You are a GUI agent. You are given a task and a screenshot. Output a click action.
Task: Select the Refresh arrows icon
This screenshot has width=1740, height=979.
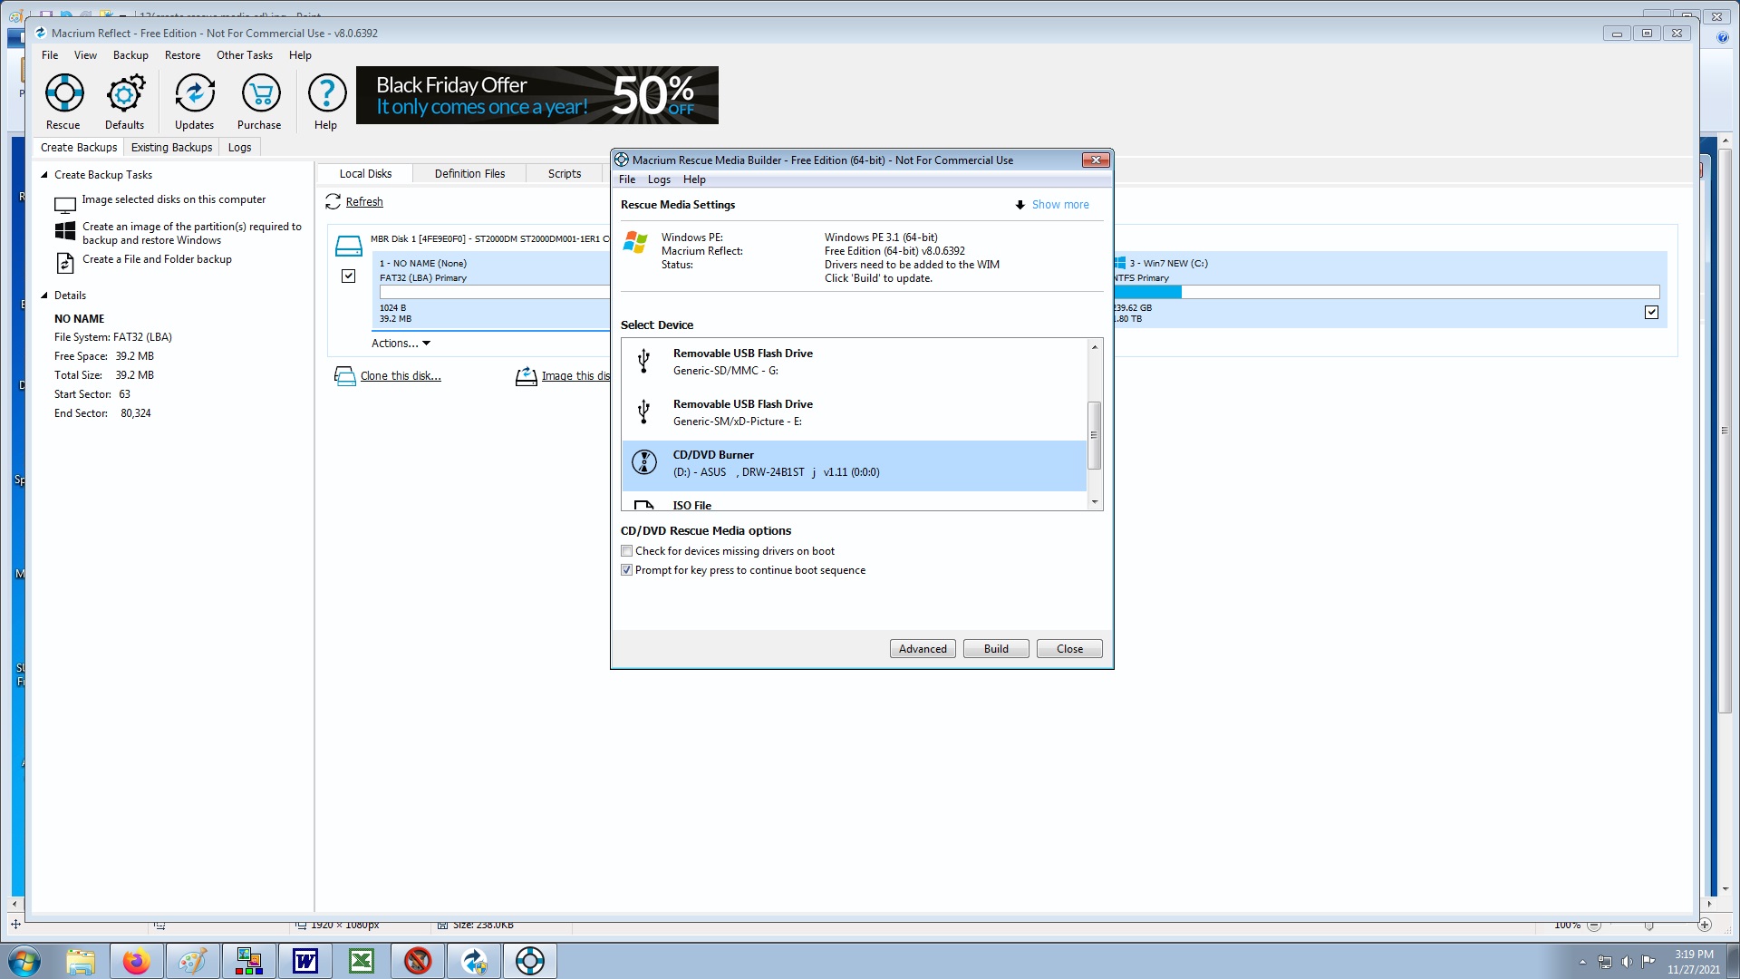click(333, 201)
